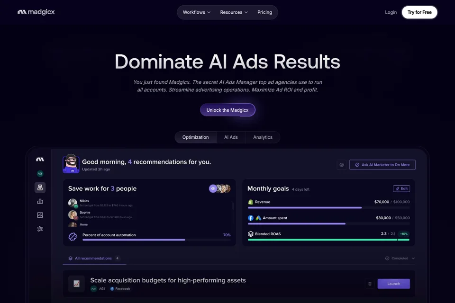This screenshot has height=303, width=455.
Task: Click the Shopify Revenue icon
Action: point(251,202)
